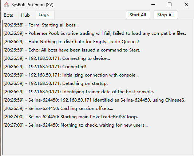The width and height of the screenshot is (194, 156).
Task: Maximize the SysBot window
Action: [x=170, y=5]
